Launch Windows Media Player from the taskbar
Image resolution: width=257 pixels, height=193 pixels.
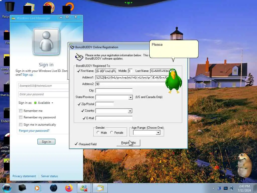pos(37,188)
